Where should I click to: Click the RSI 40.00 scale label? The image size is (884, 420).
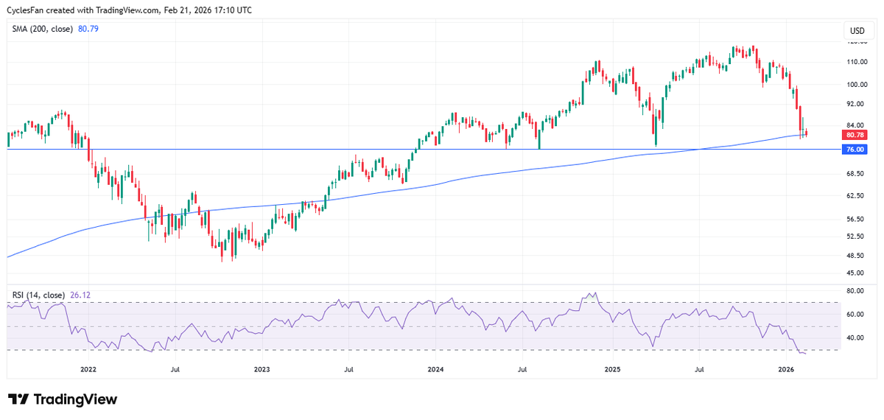click(856, 338)
